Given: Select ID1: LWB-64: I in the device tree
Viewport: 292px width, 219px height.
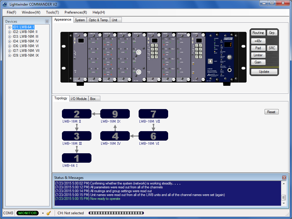Looking at the screenshot, I should 24,27.
